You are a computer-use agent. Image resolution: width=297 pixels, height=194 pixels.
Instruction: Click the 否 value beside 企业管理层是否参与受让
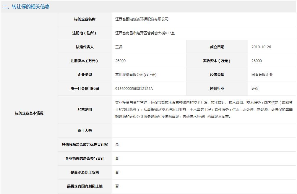click(x=117, y=159)
